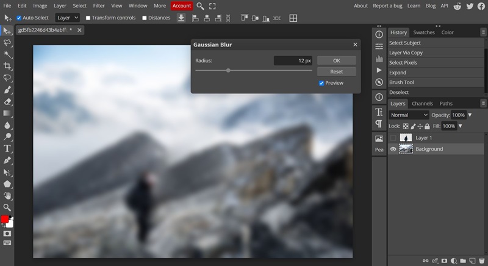Open the Histogram panel icon
The width and height of the screenshot is (488, 266).
tap(379, 59)
